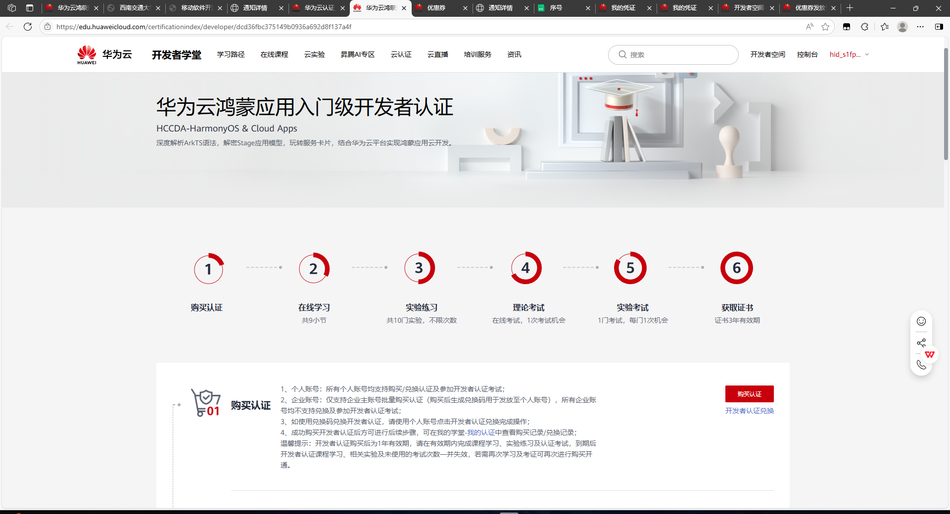Open the tab actions menu icon
This screenshot has width=950, height=514.
30,8
